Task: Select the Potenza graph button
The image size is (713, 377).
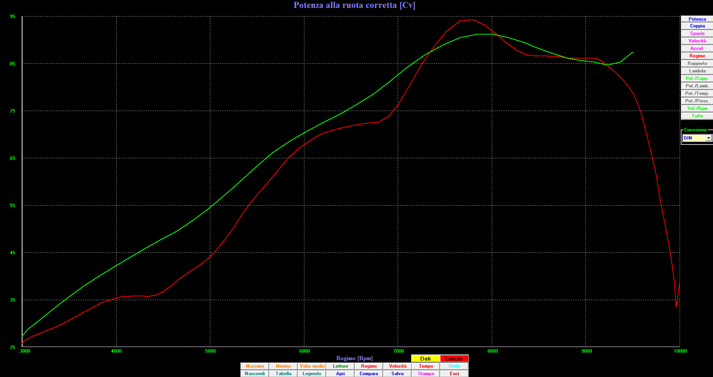Action: [697, 19]
